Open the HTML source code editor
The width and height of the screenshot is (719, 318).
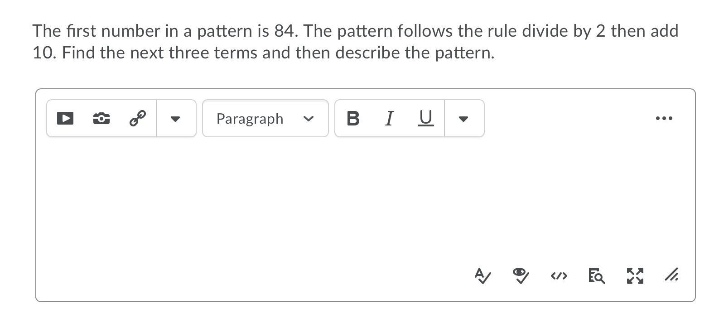click(x=559, y=275)
